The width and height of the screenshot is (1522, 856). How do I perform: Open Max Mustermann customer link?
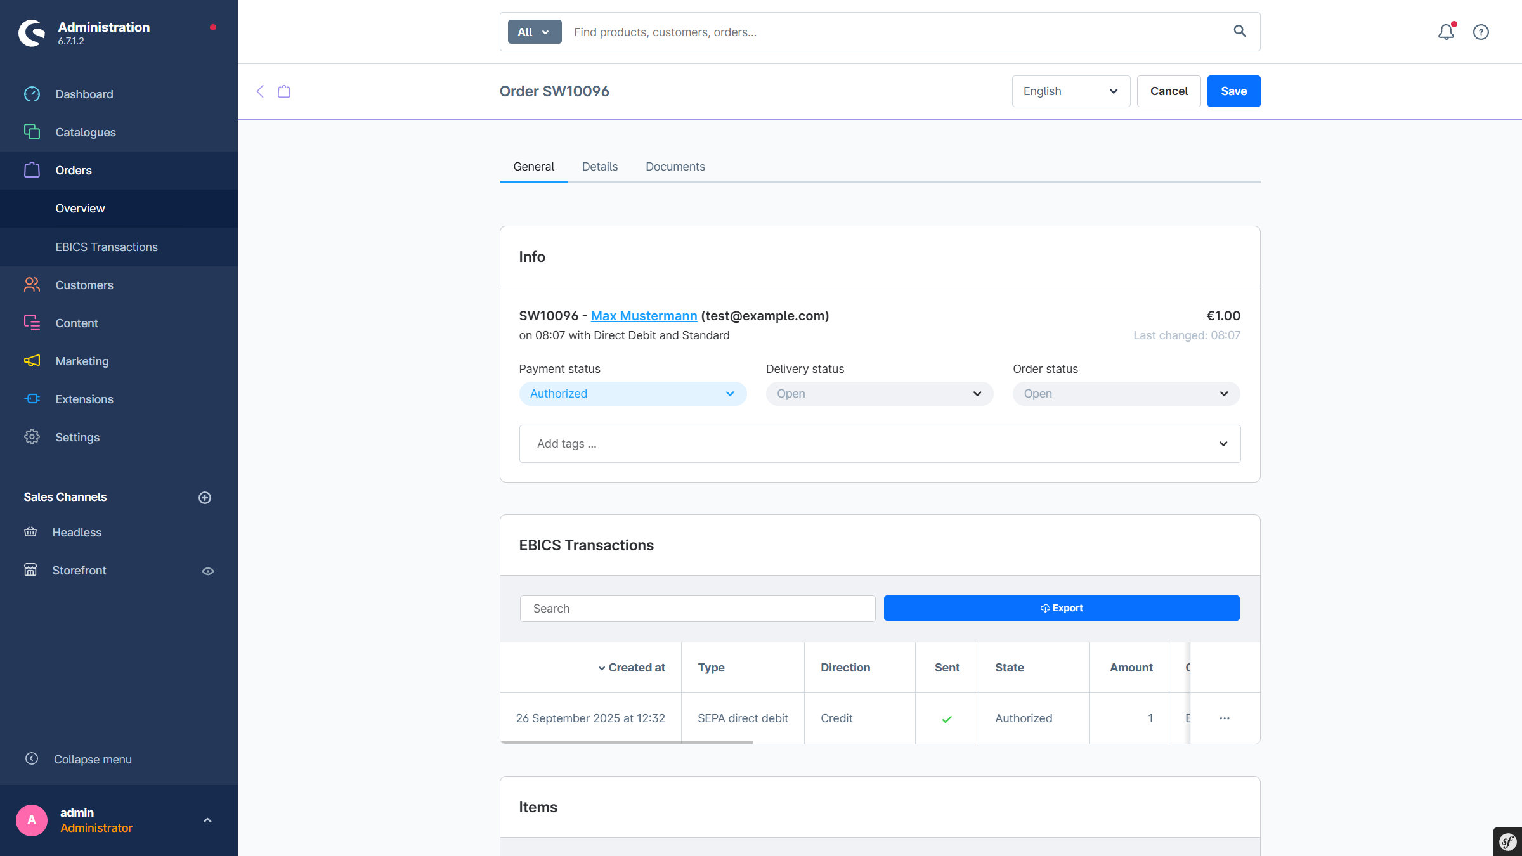(x=644, y=316)
